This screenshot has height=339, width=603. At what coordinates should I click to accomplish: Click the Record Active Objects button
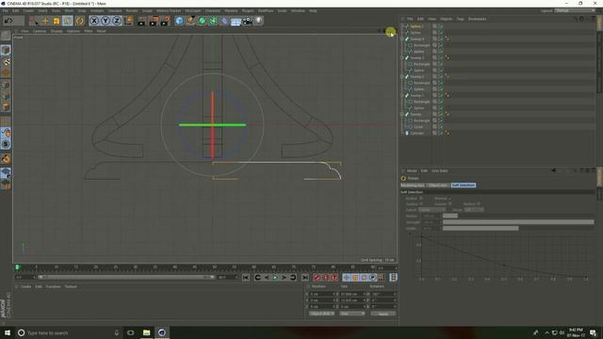point(317,278)
